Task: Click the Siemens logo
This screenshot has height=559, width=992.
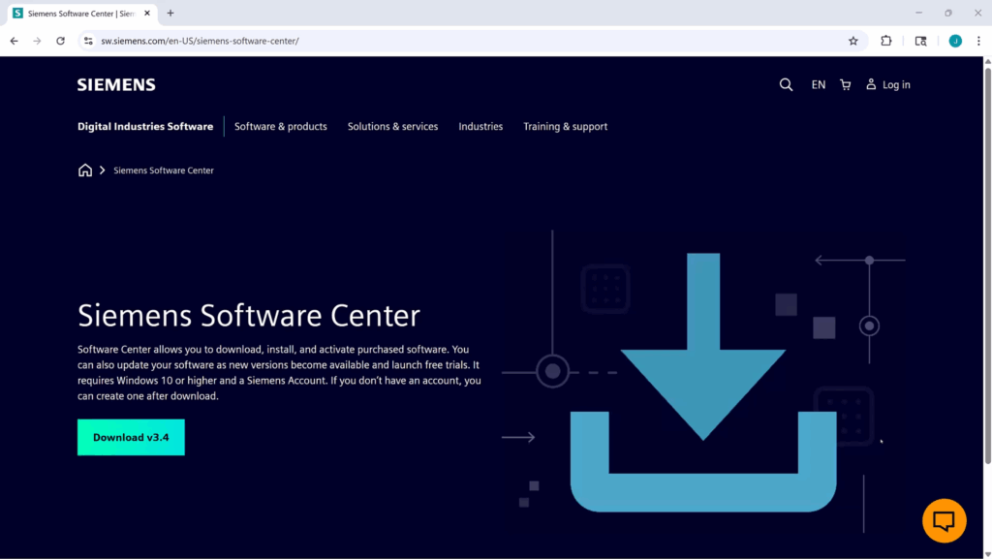Action: (115, 84)
